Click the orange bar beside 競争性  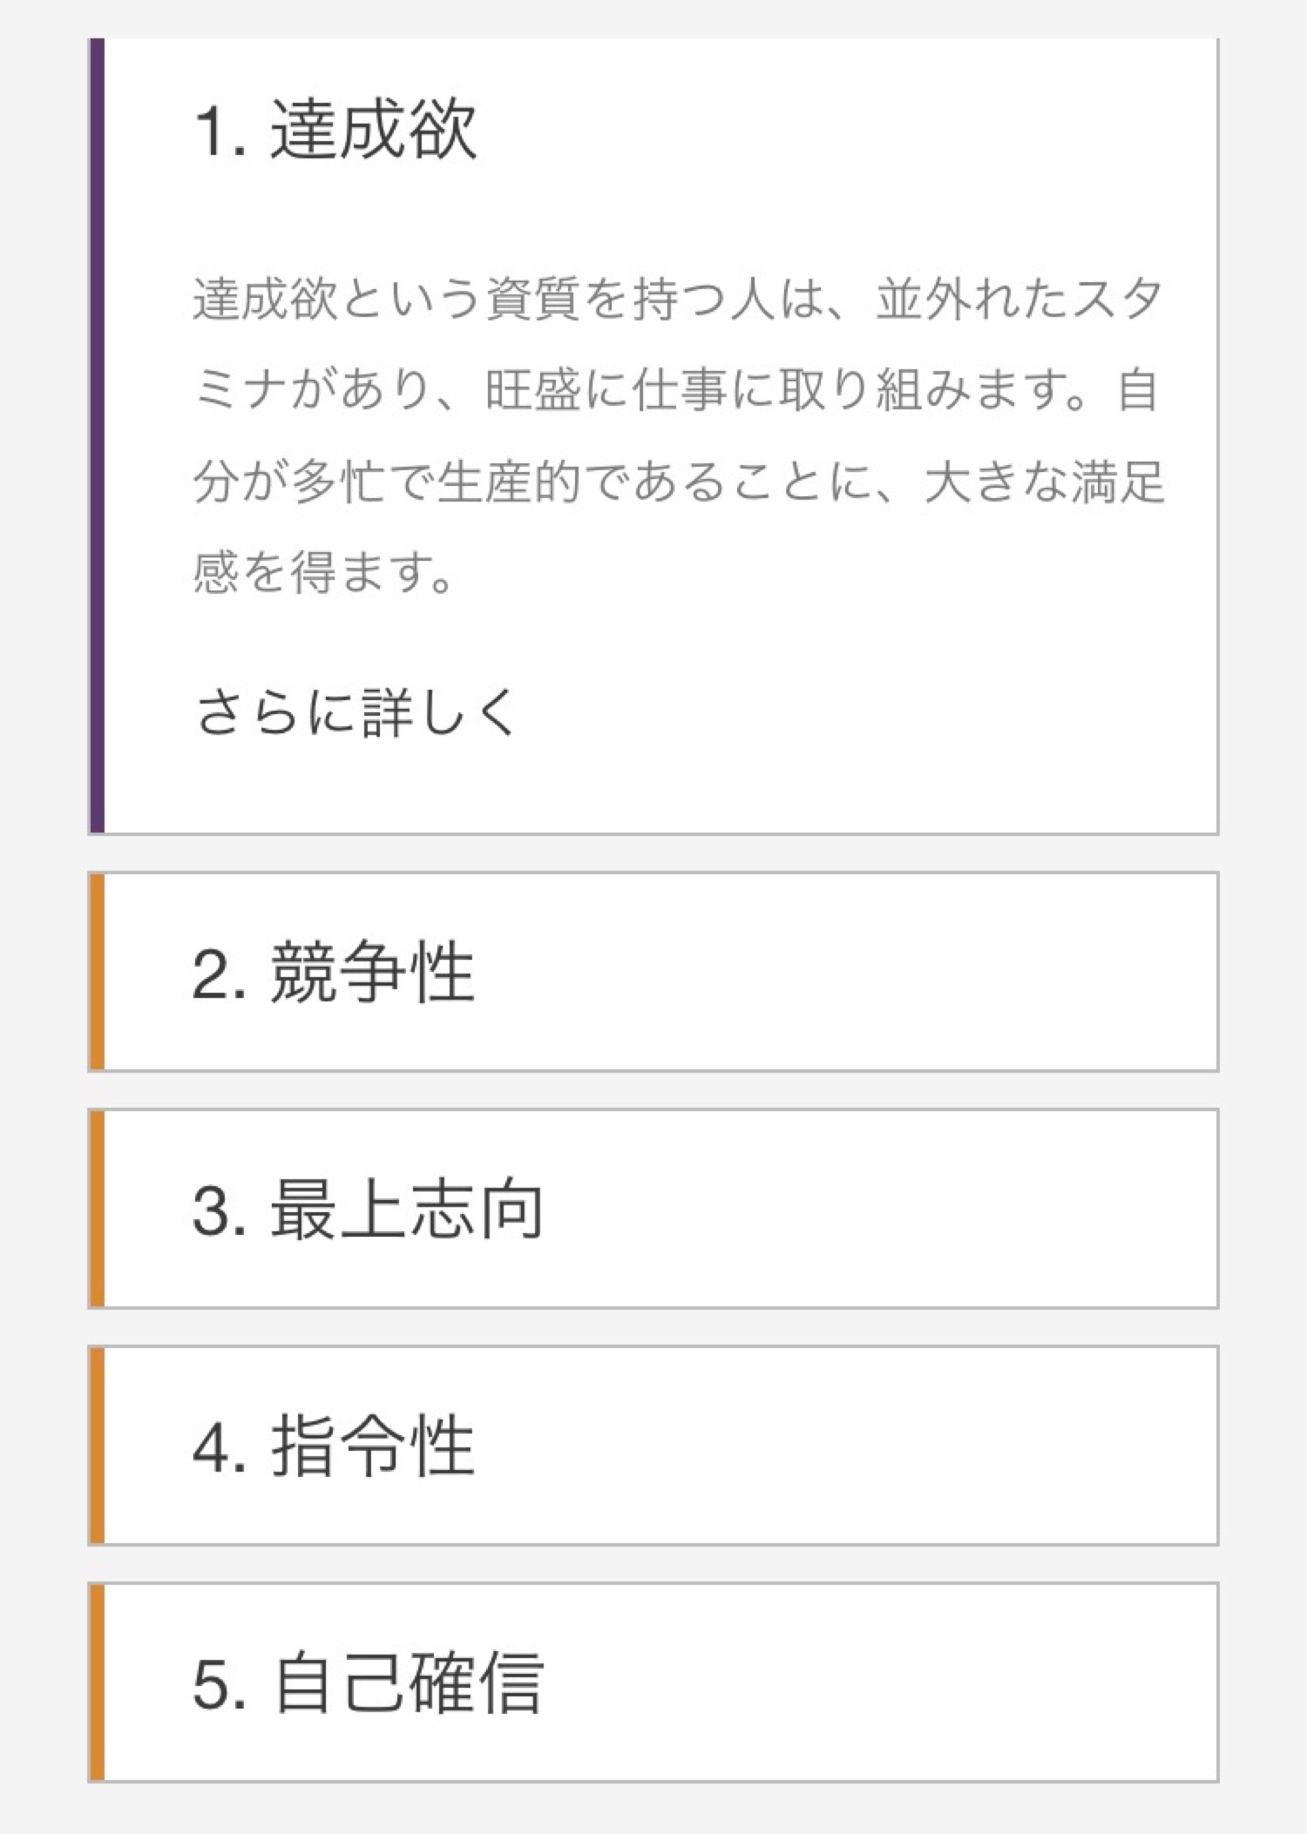pyautogui.click(x=97, y=971)
